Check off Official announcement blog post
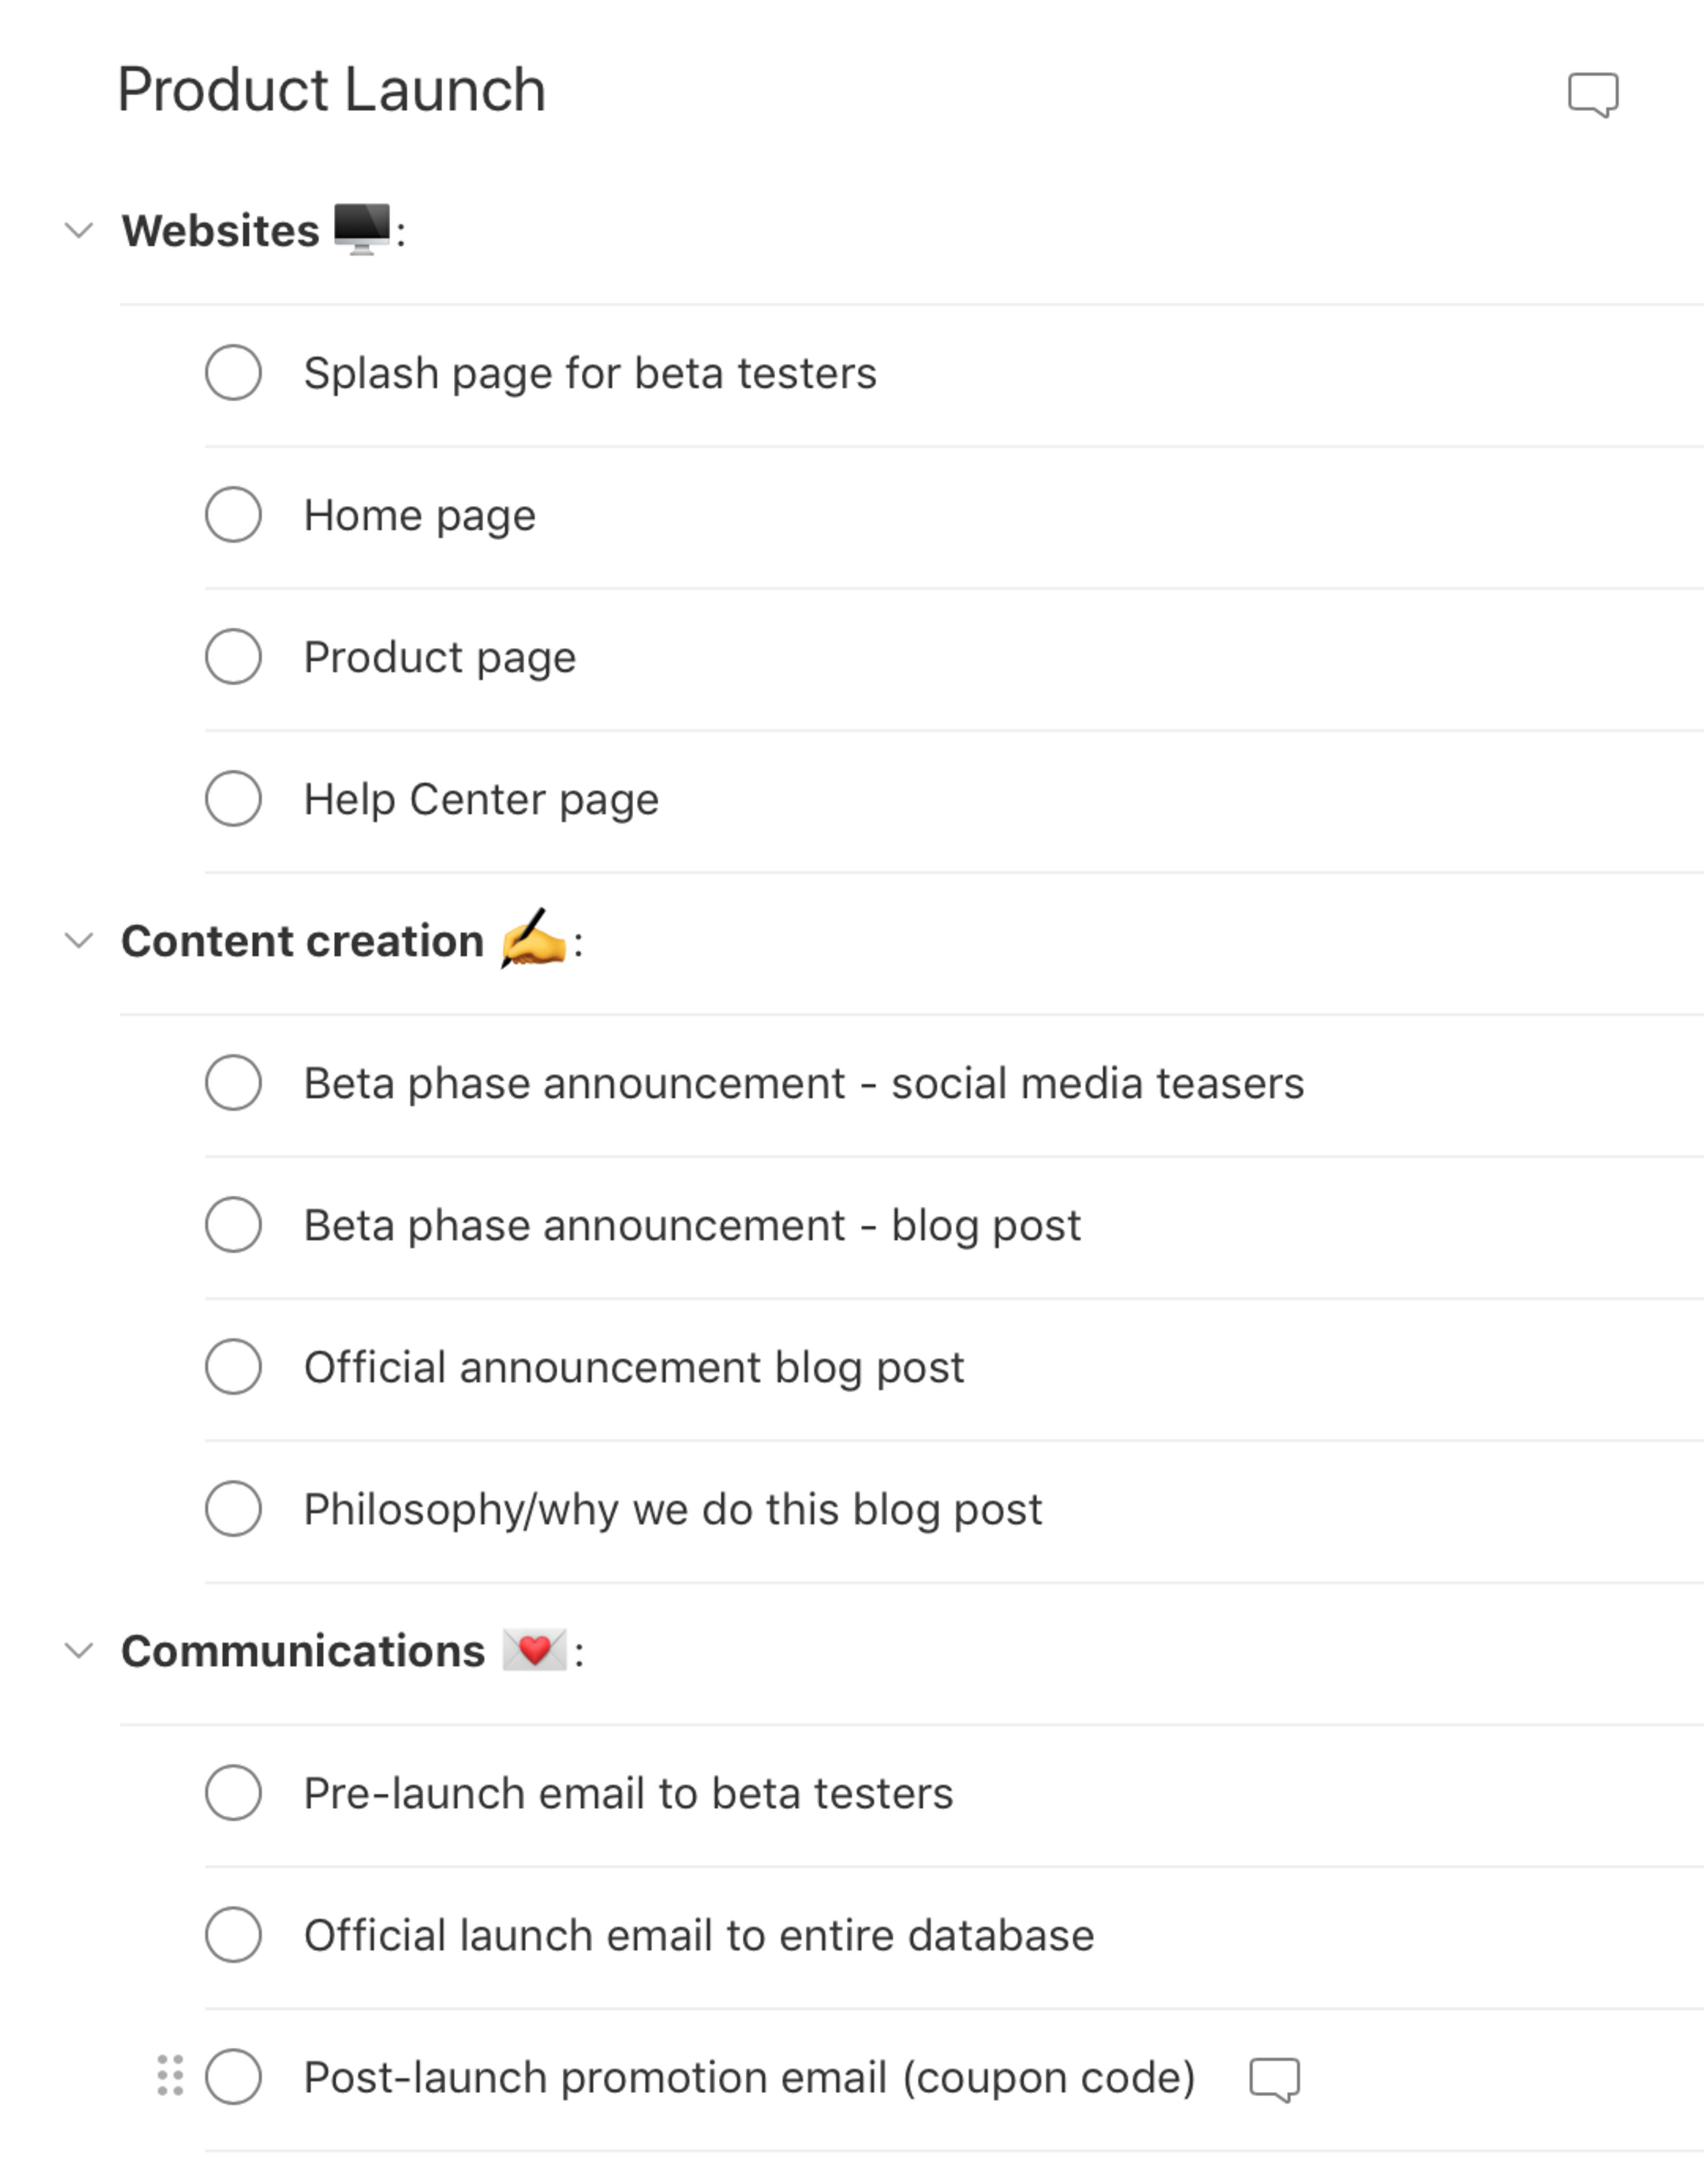Image resolution: width=1704 pixels, height=2184 pixels. [233, 1367]
